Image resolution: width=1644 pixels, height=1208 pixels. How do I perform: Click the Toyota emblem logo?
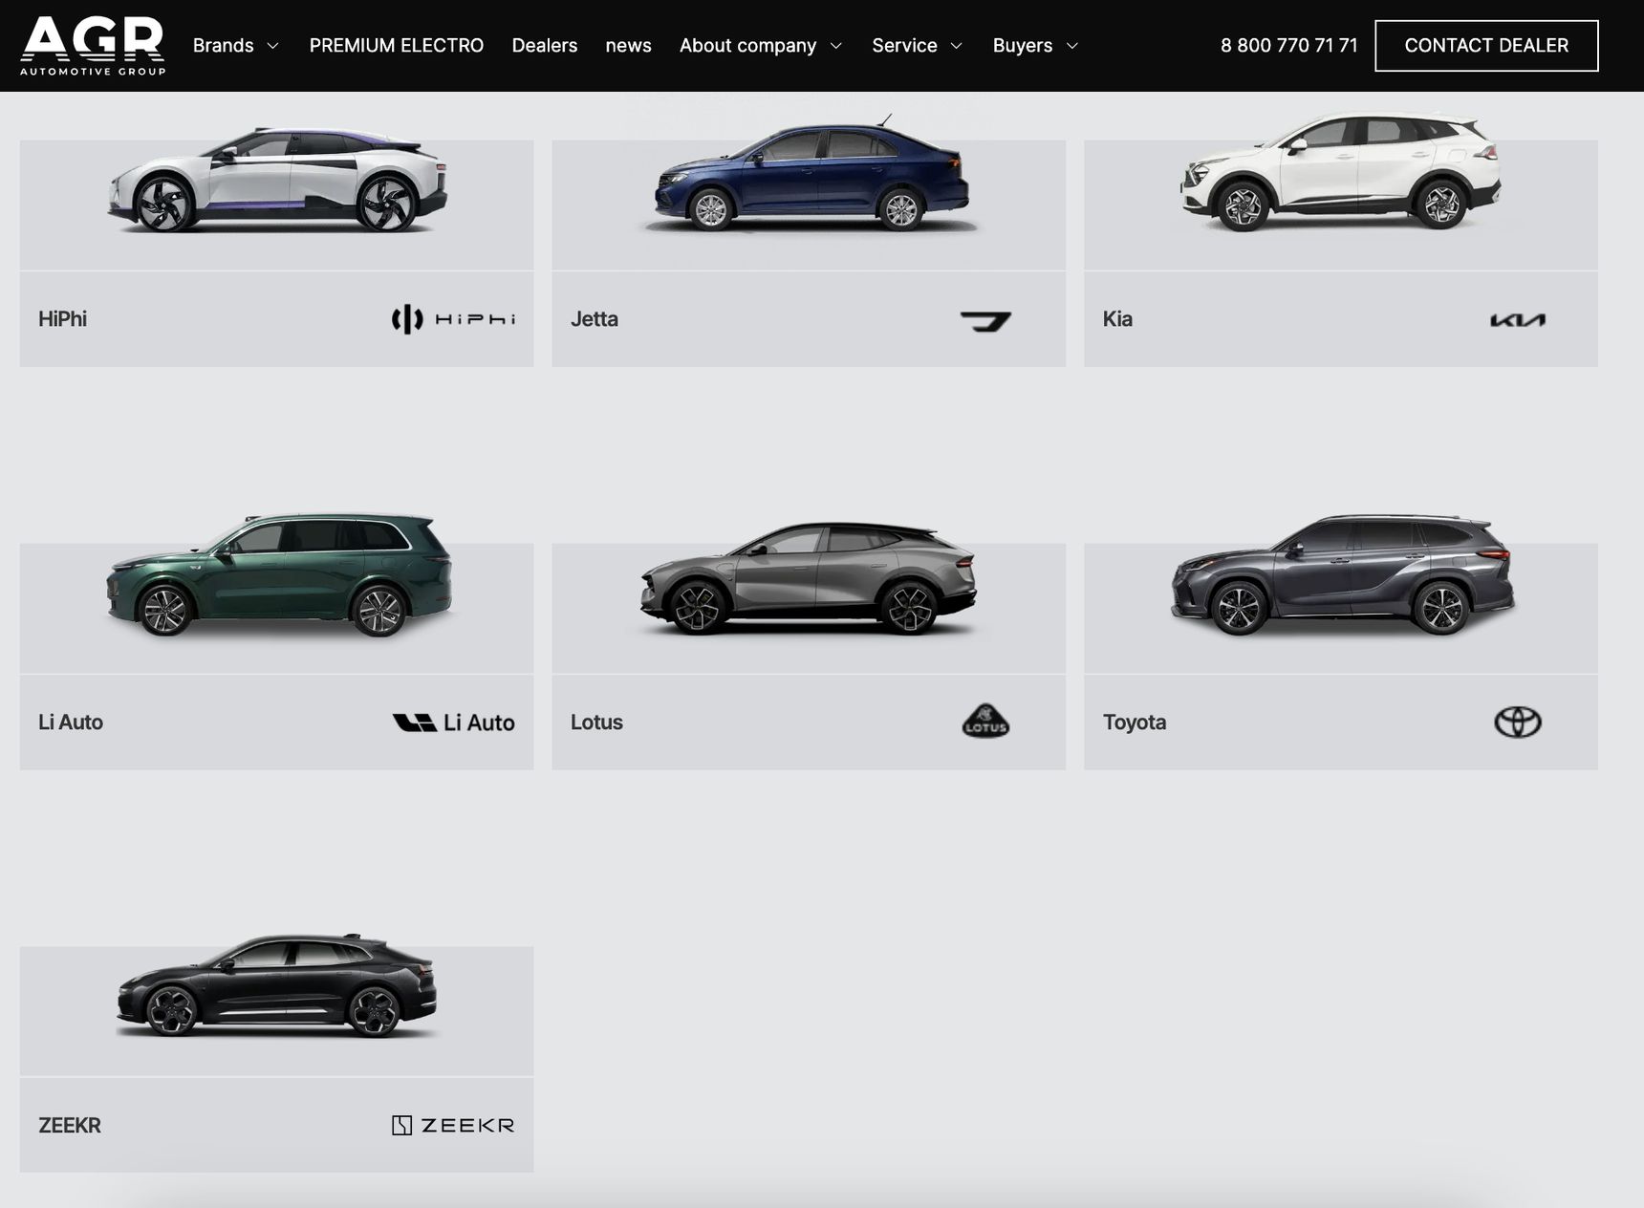[1518, 722]
